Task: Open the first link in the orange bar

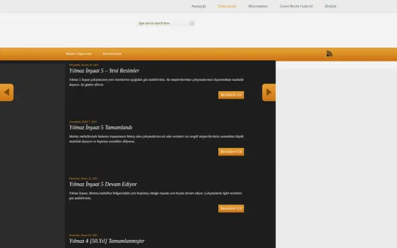Action: click(x=79, y=54)
